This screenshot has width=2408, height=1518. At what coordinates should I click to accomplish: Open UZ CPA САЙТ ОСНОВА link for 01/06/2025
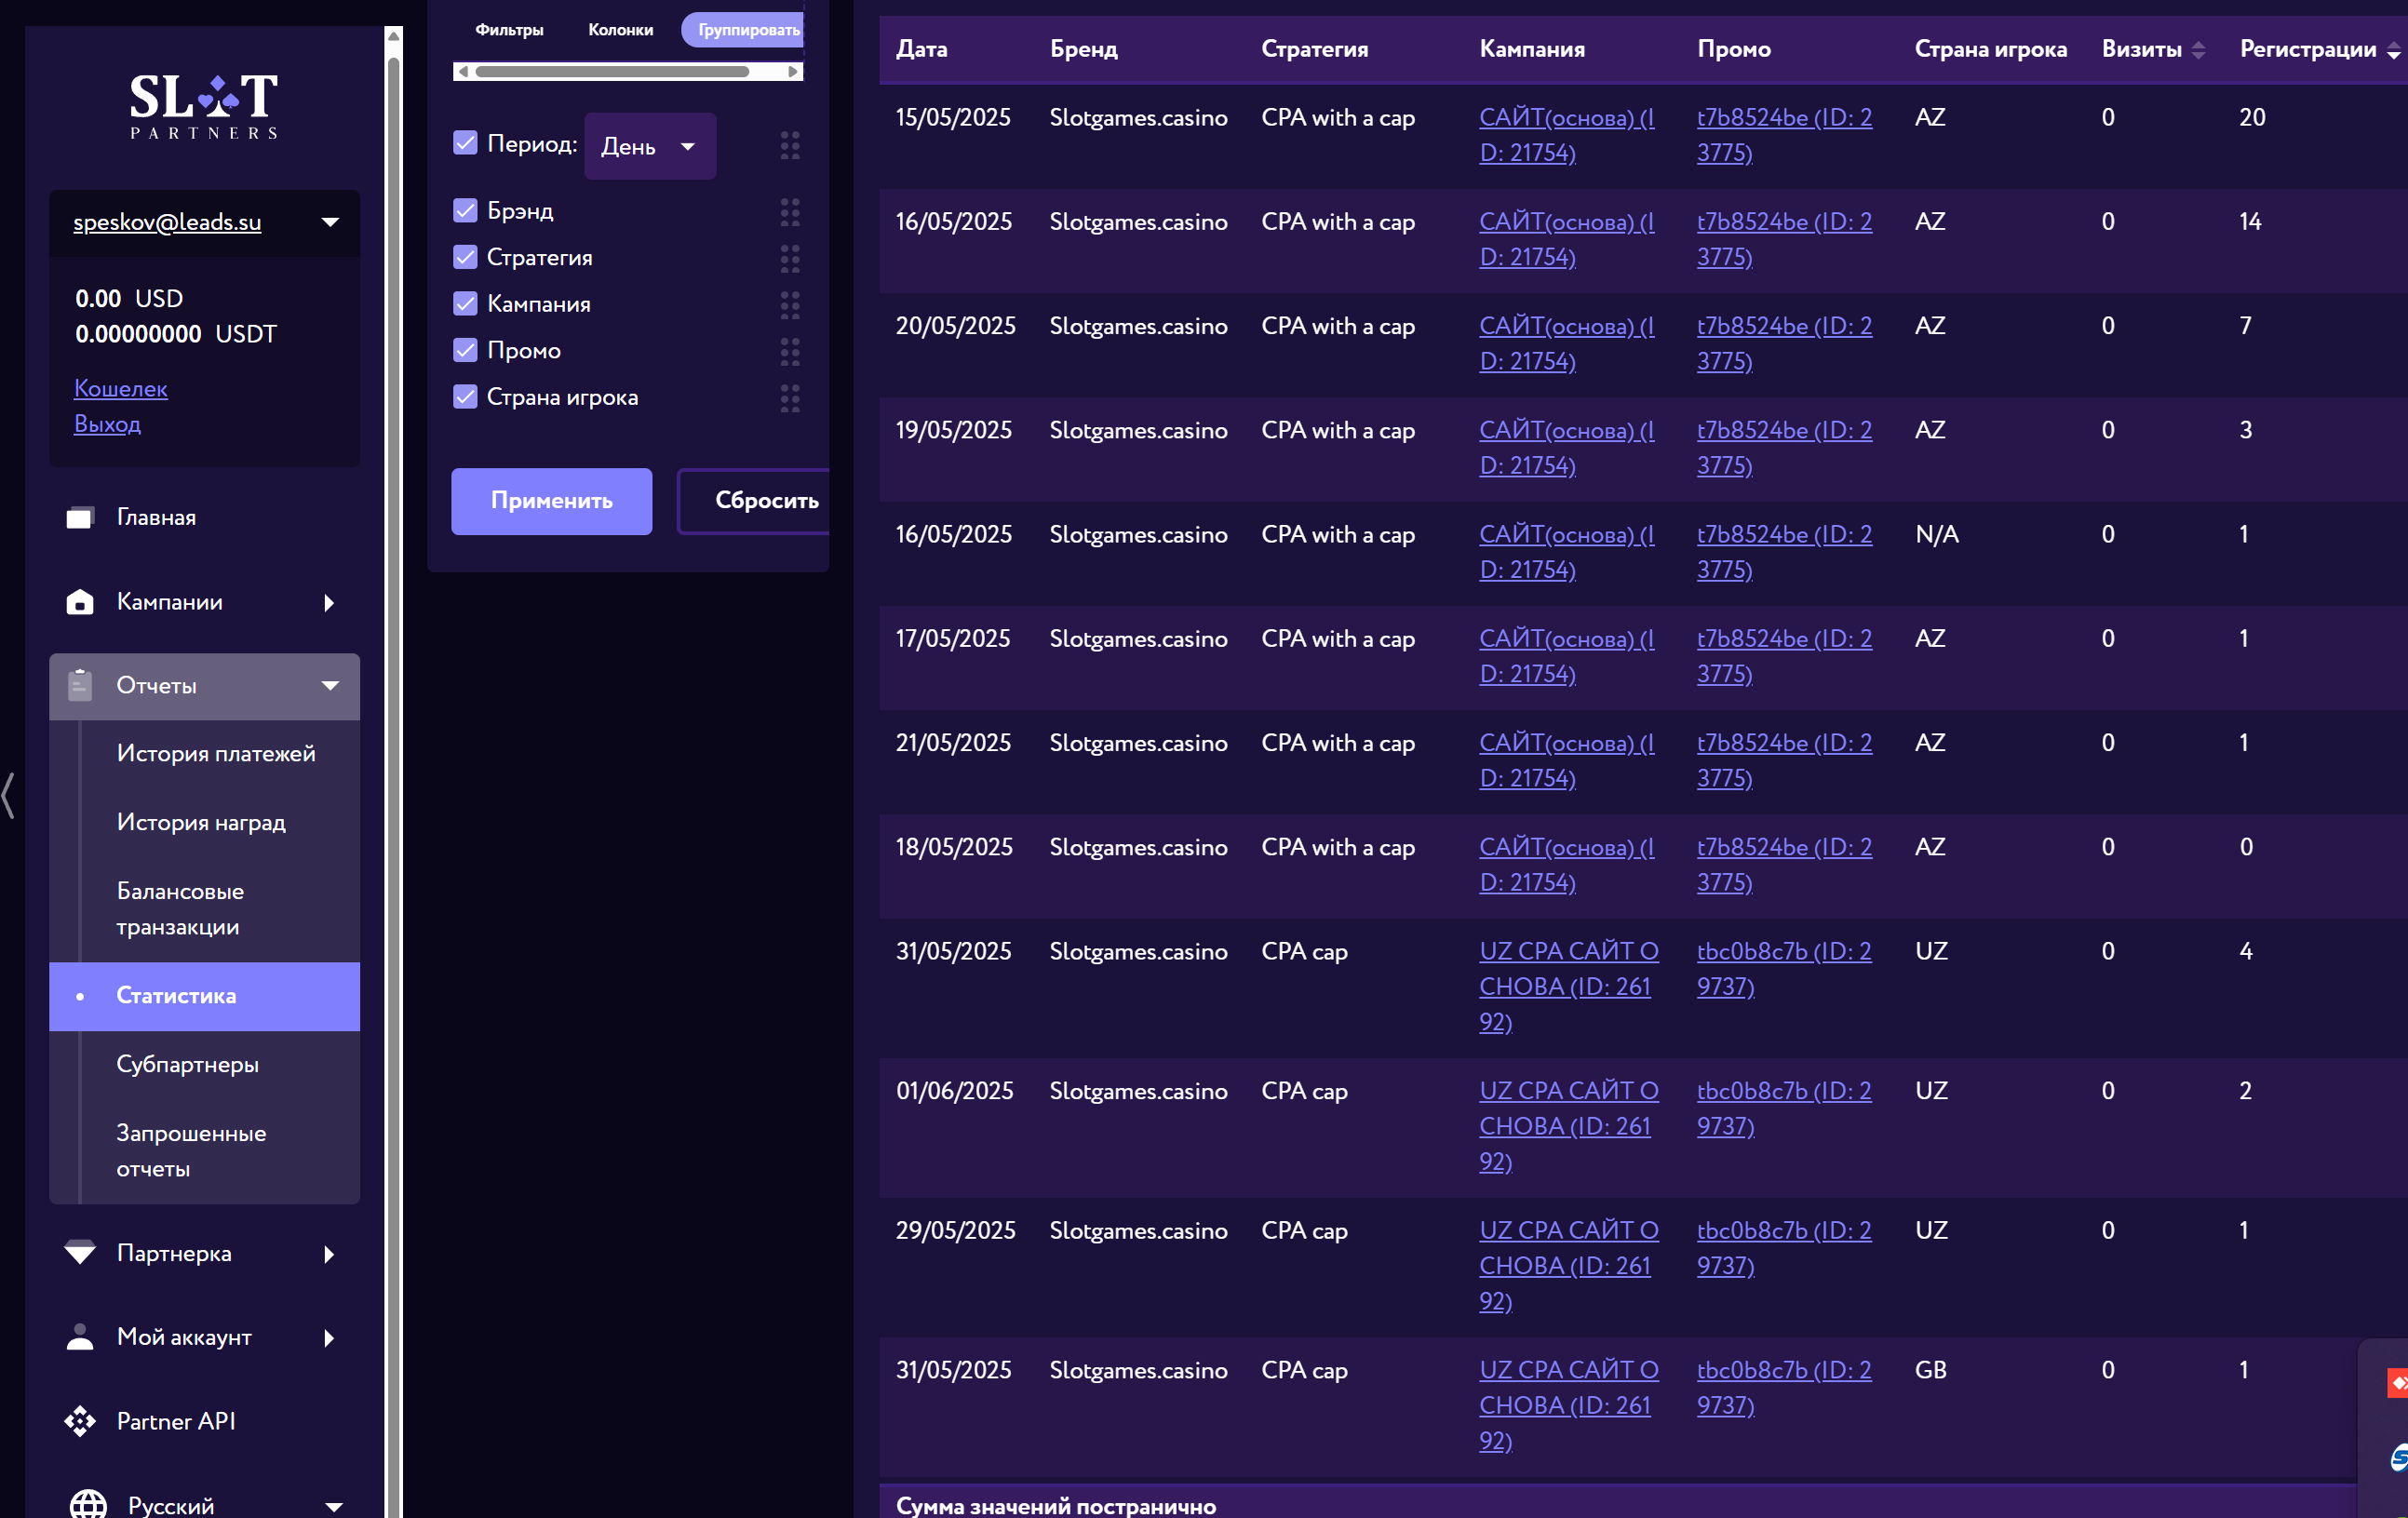(x=1568, y=1125)
